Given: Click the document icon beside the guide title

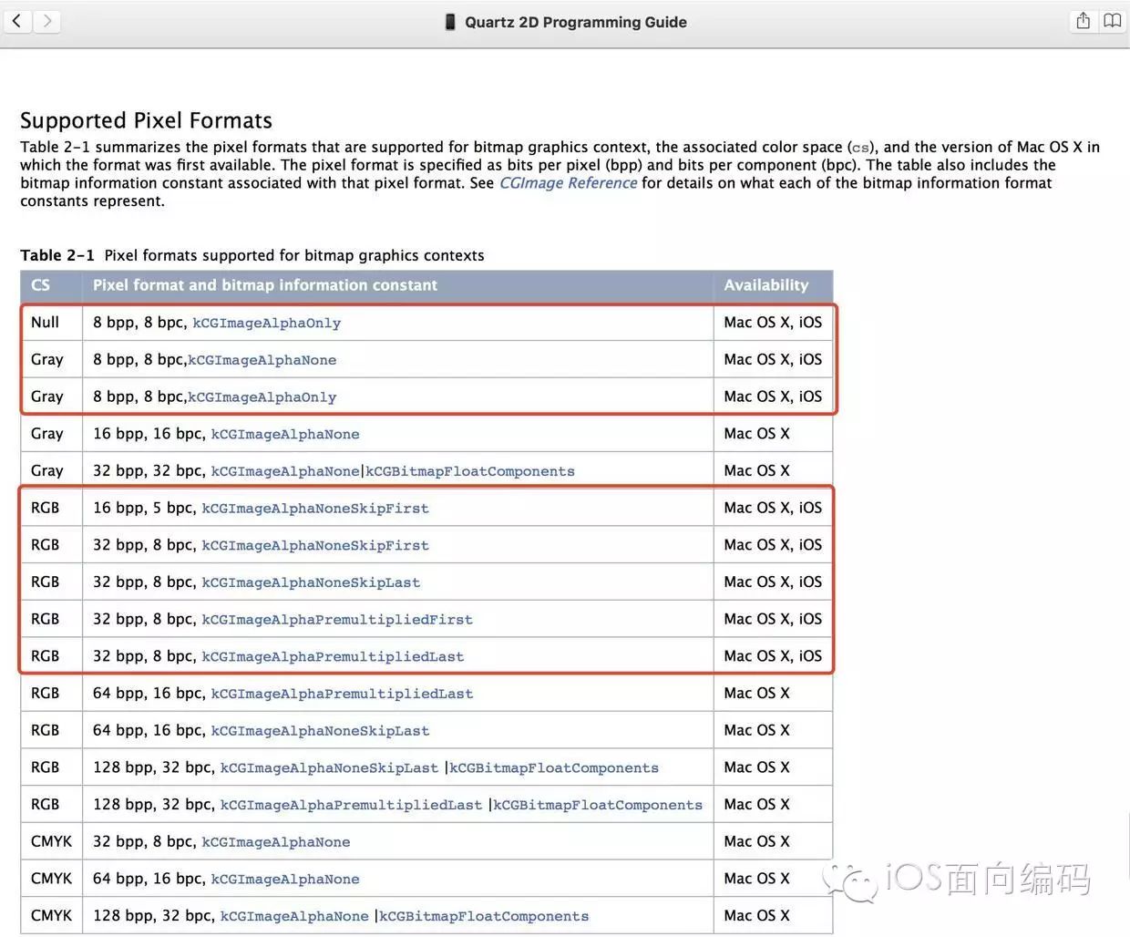Looking at the screenshot, I should point(450,22).
